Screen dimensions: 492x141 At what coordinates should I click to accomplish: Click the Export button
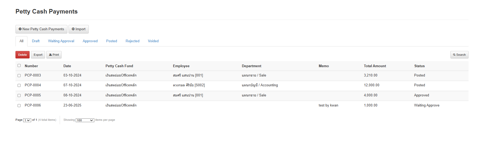(38, 55)
